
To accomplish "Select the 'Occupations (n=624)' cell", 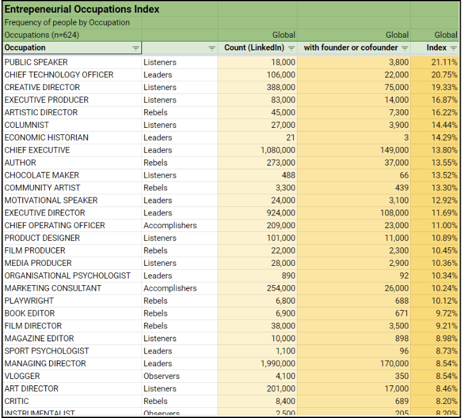I will 72,35.
